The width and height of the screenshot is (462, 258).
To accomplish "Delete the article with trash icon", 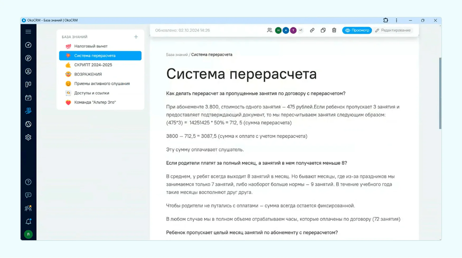I will pyautogui.click(x=334, y=30).
